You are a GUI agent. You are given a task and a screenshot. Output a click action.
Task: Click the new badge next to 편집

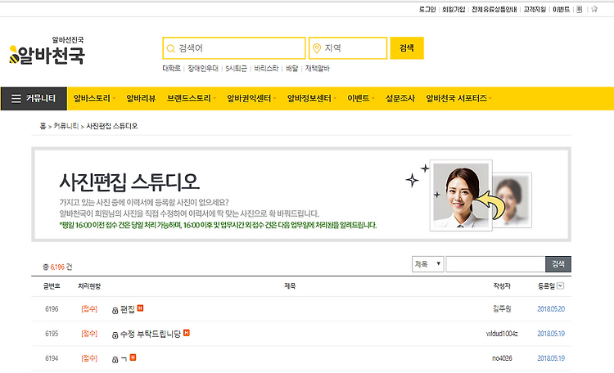coord(140,308)
